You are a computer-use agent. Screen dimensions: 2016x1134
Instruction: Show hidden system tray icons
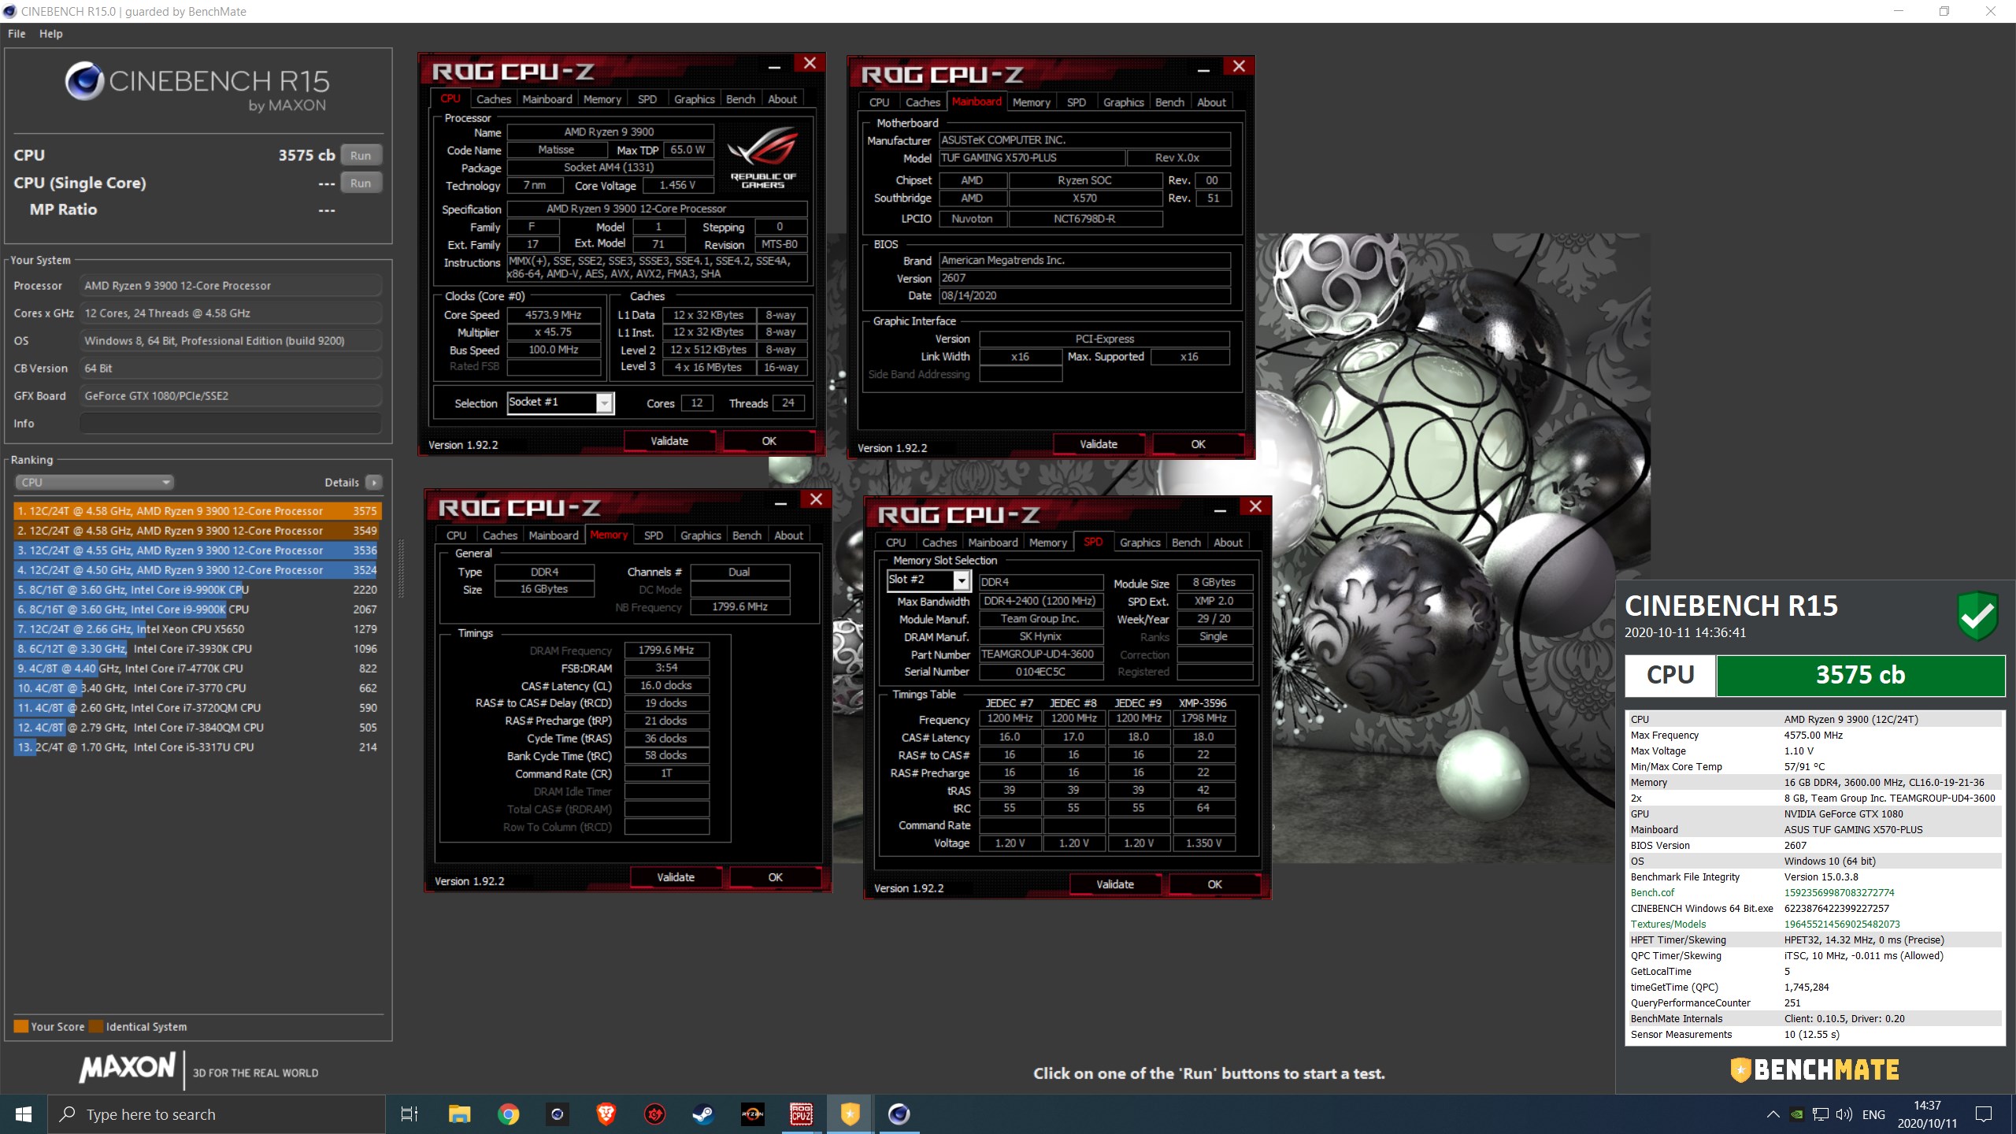[1773, 1114]
